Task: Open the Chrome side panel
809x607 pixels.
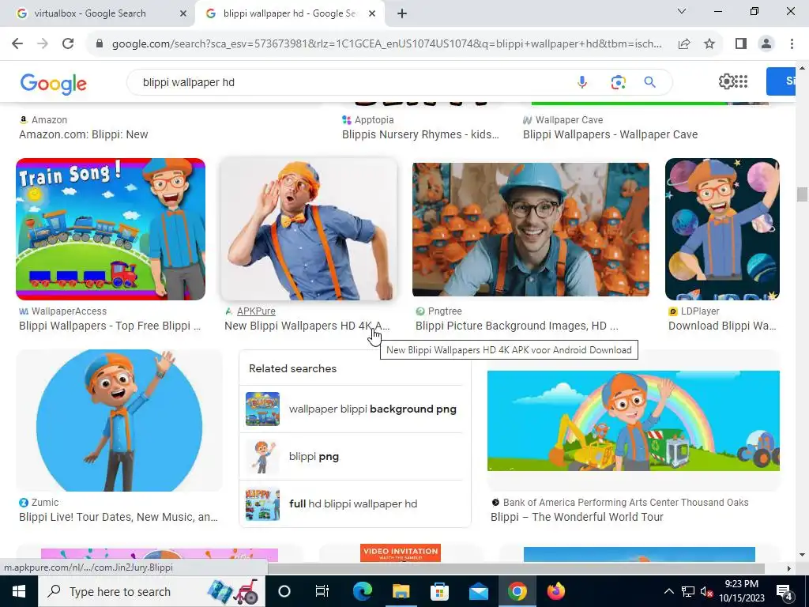Action: [741, 44]
